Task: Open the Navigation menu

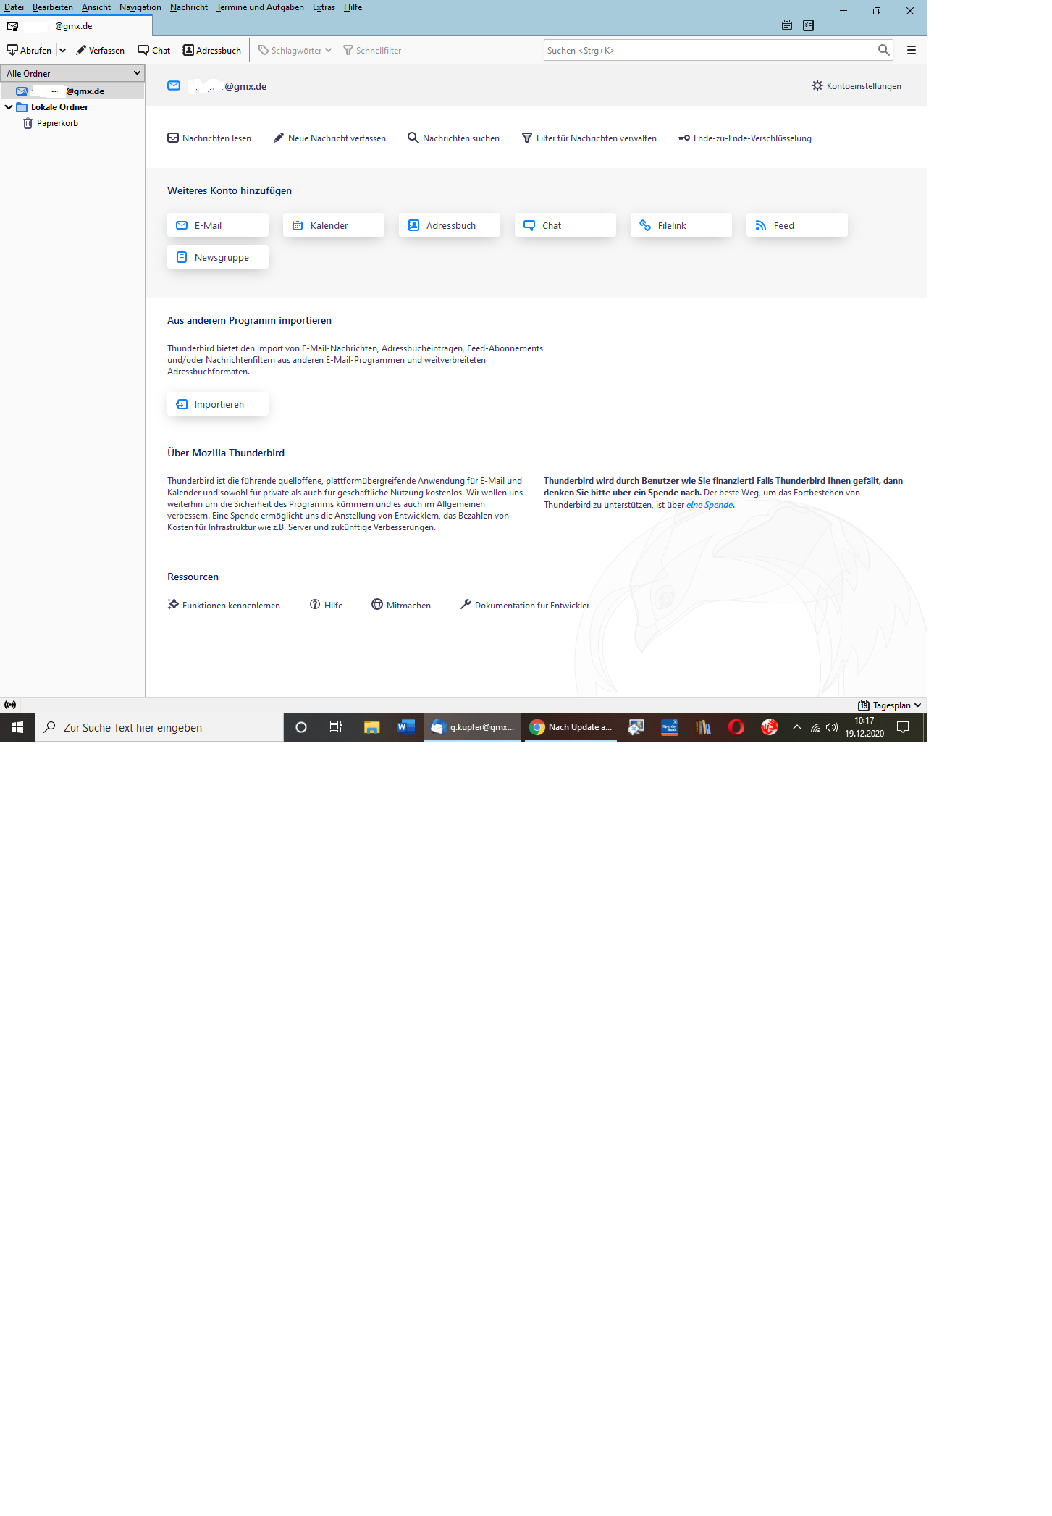Action: click(140, 7)
